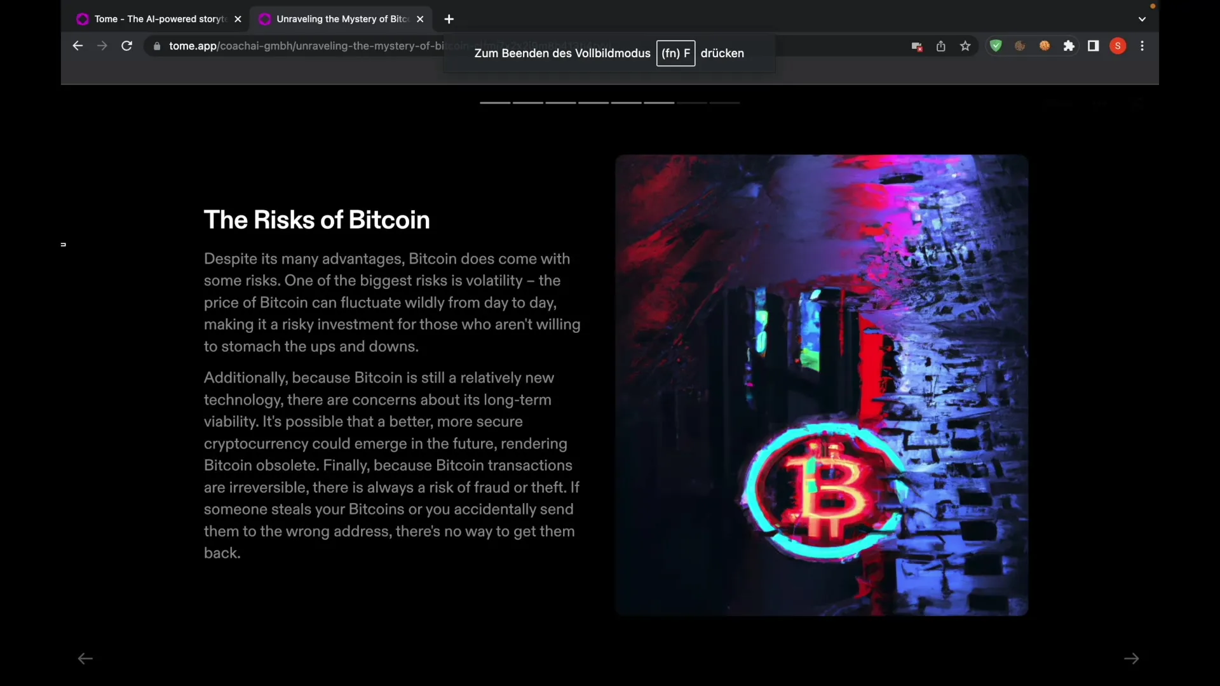Click The Risks of Bitcoin heading

point(316,220)
